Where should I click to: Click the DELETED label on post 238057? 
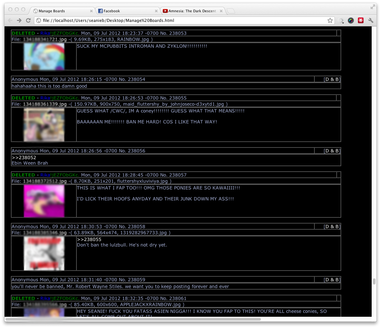click(23, 175)
